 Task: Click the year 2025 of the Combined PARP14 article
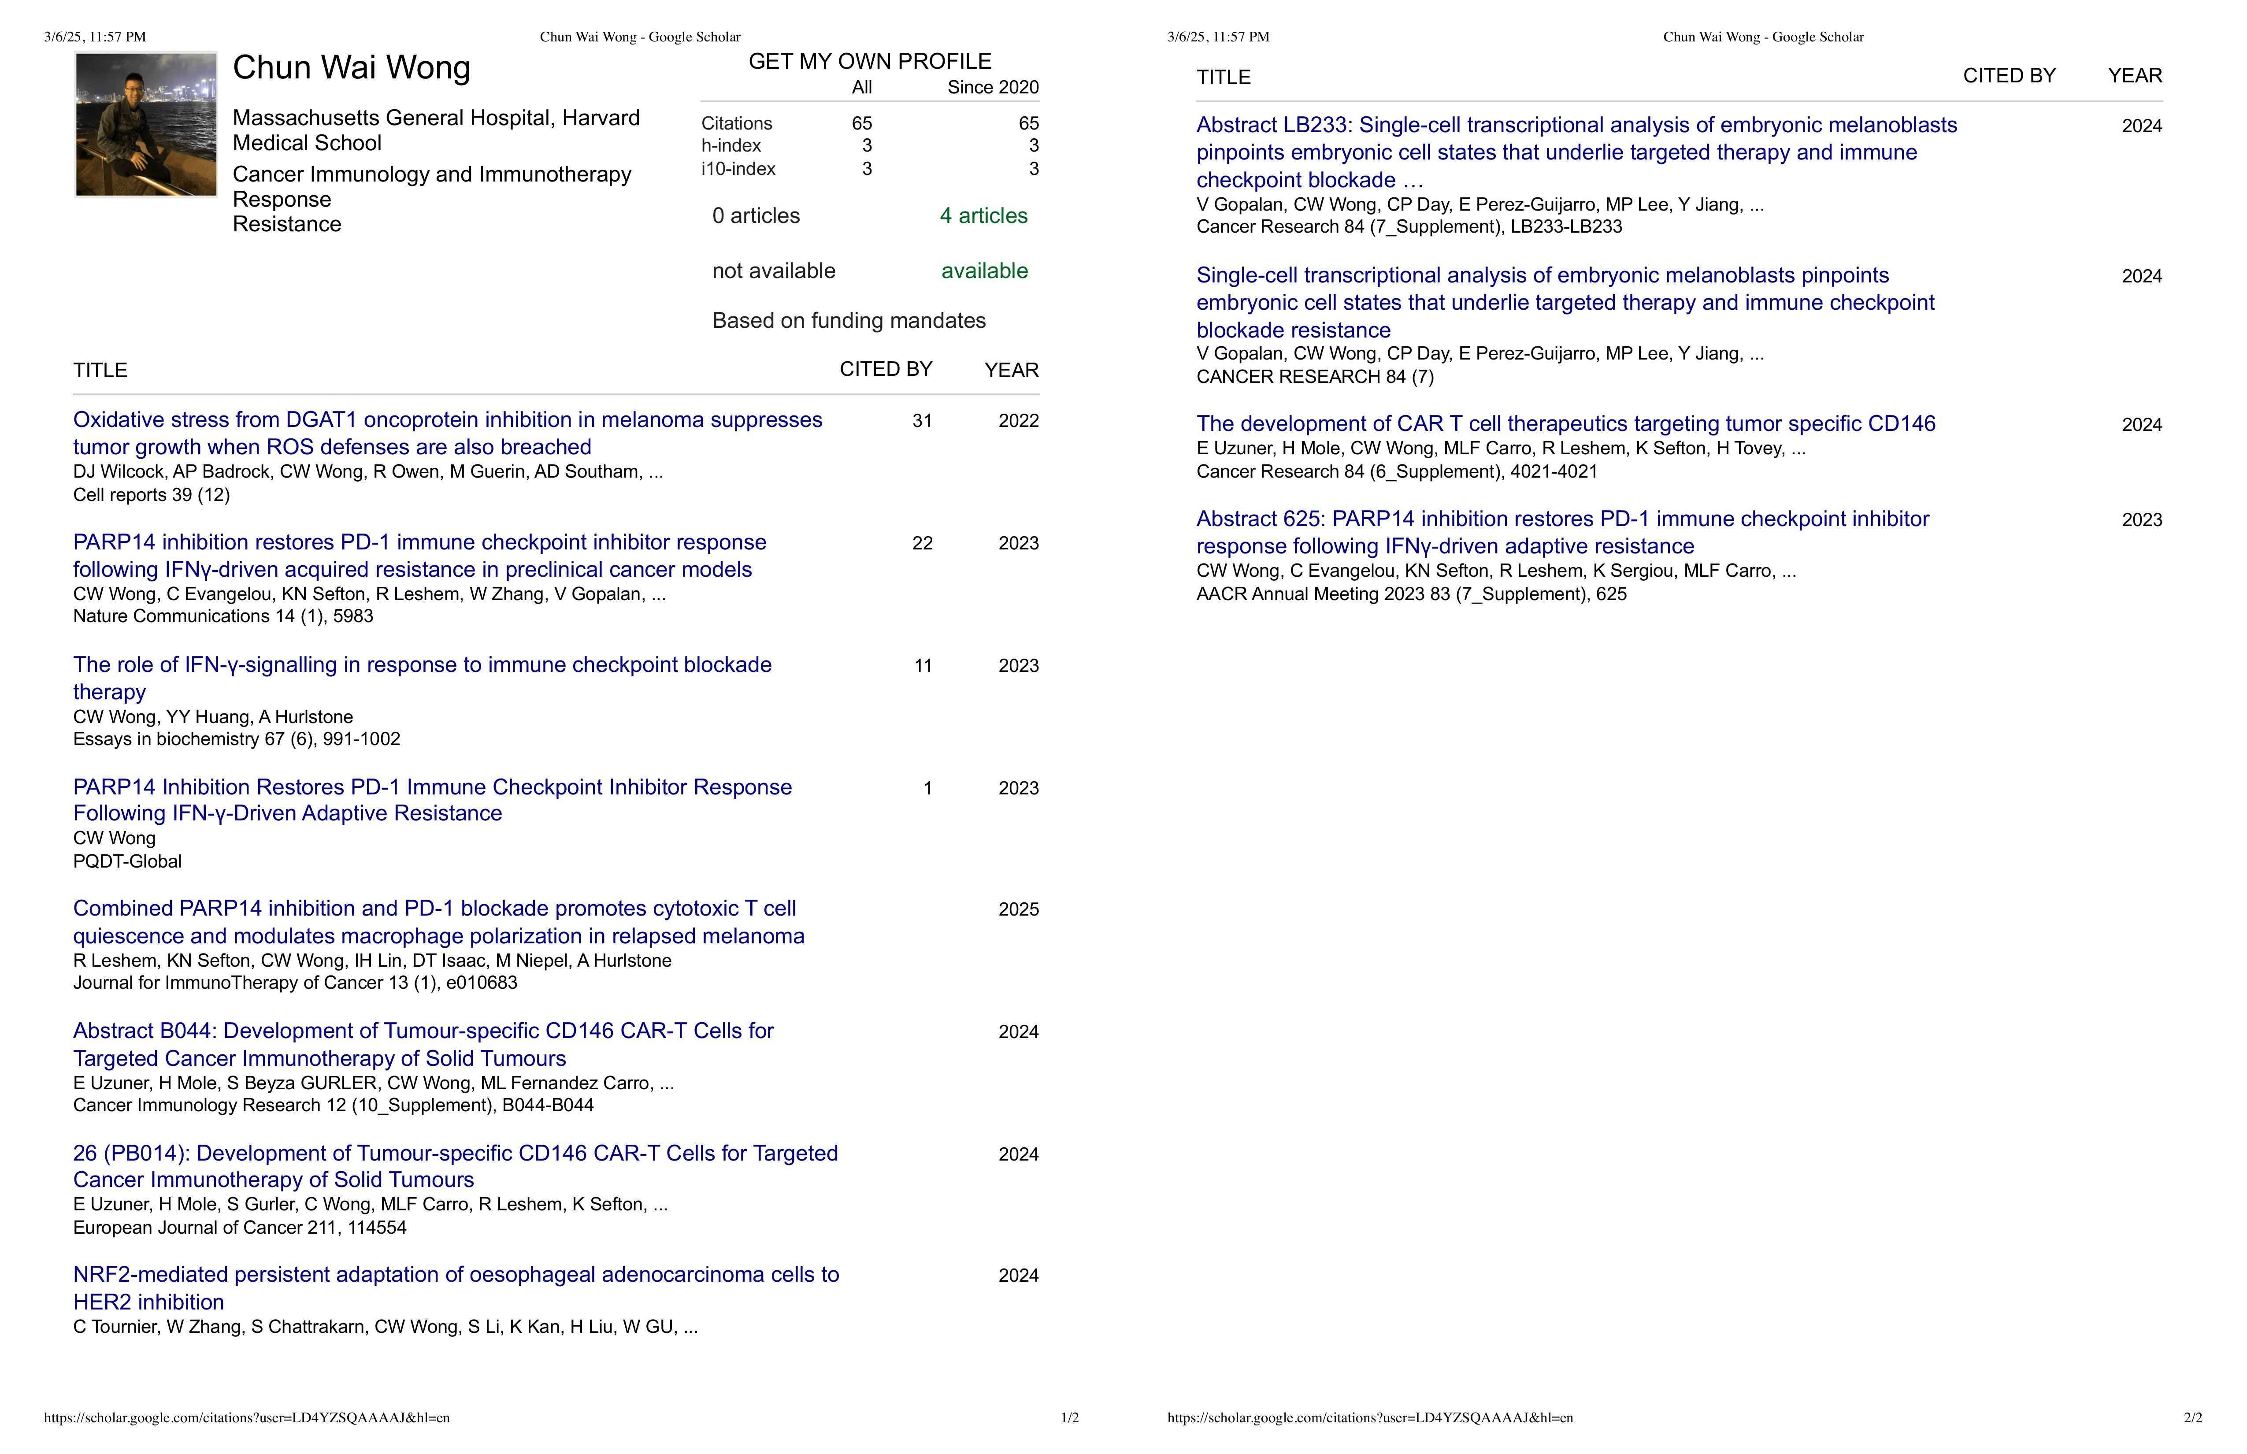point(1019,910)
